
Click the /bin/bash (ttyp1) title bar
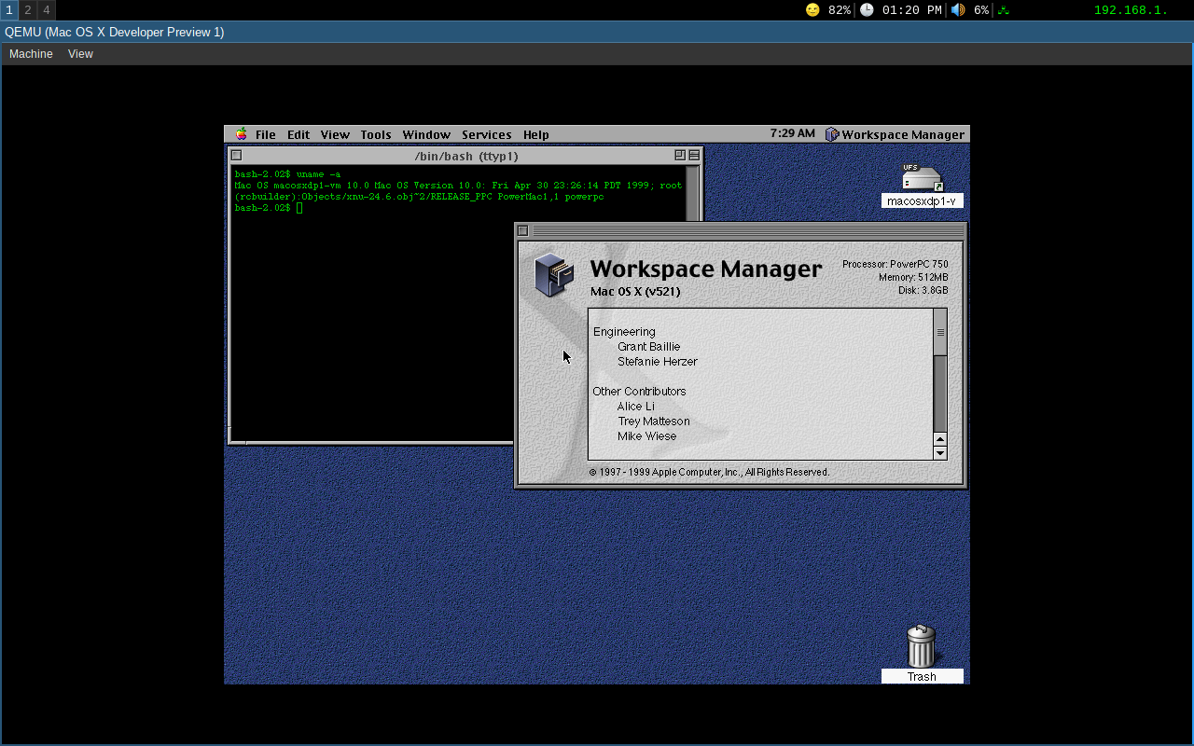pyautogui.click(x=466, y=156)
